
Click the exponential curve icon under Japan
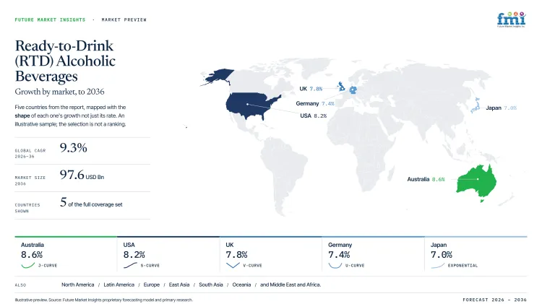[x=438, y=265]
